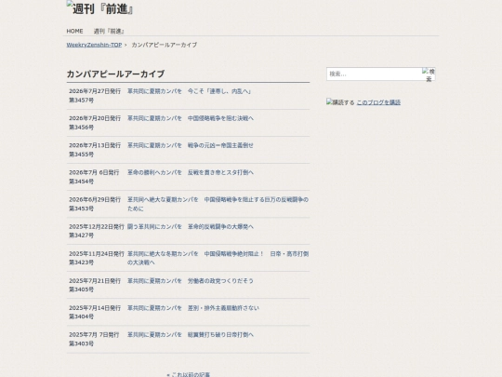
Task: Open the article ending 今こそ「連帯し、内乱へ」
Action: [189, 91]
